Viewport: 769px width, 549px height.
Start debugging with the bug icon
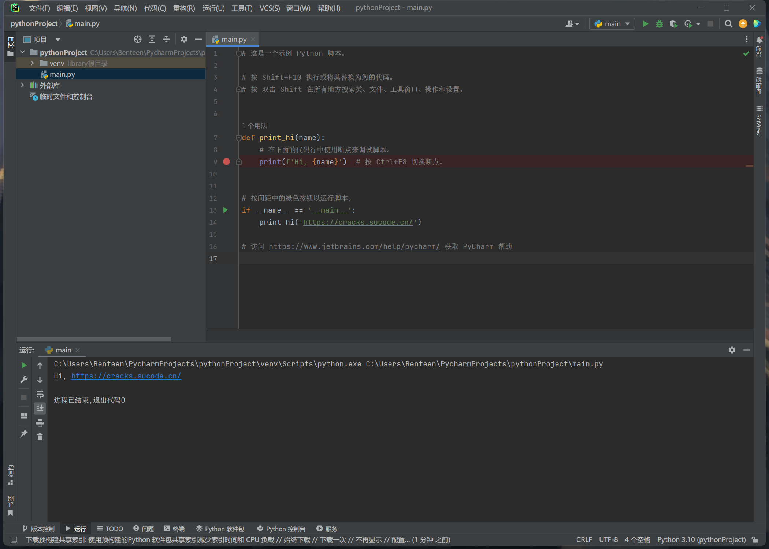coord(659,24)
